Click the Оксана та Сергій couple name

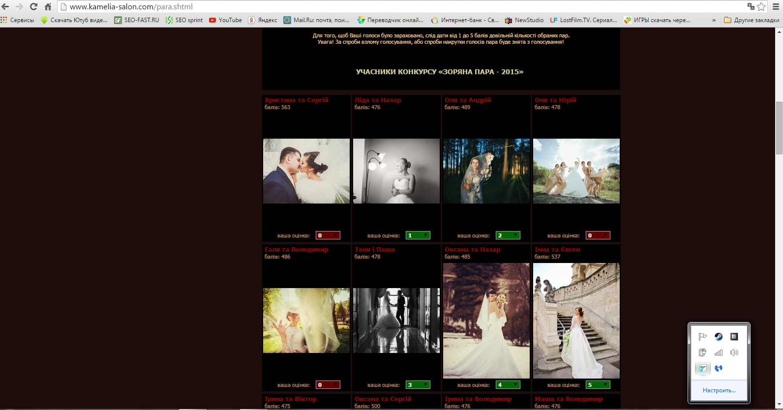click(383, 399)
